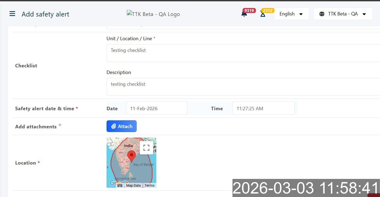Click the red 9319 notification badge
380x197 pixels.
249,11
